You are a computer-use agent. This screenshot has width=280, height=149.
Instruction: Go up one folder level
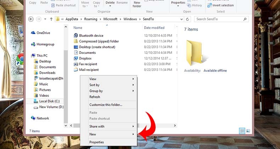point(51,19)
